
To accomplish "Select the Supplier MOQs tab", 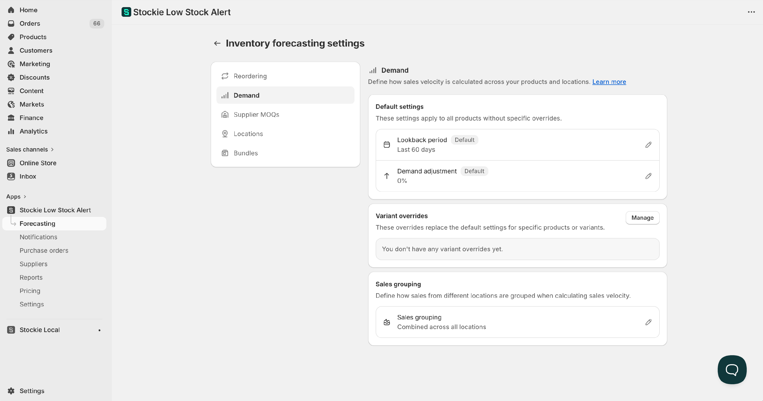I will click(x=256, y=115).
